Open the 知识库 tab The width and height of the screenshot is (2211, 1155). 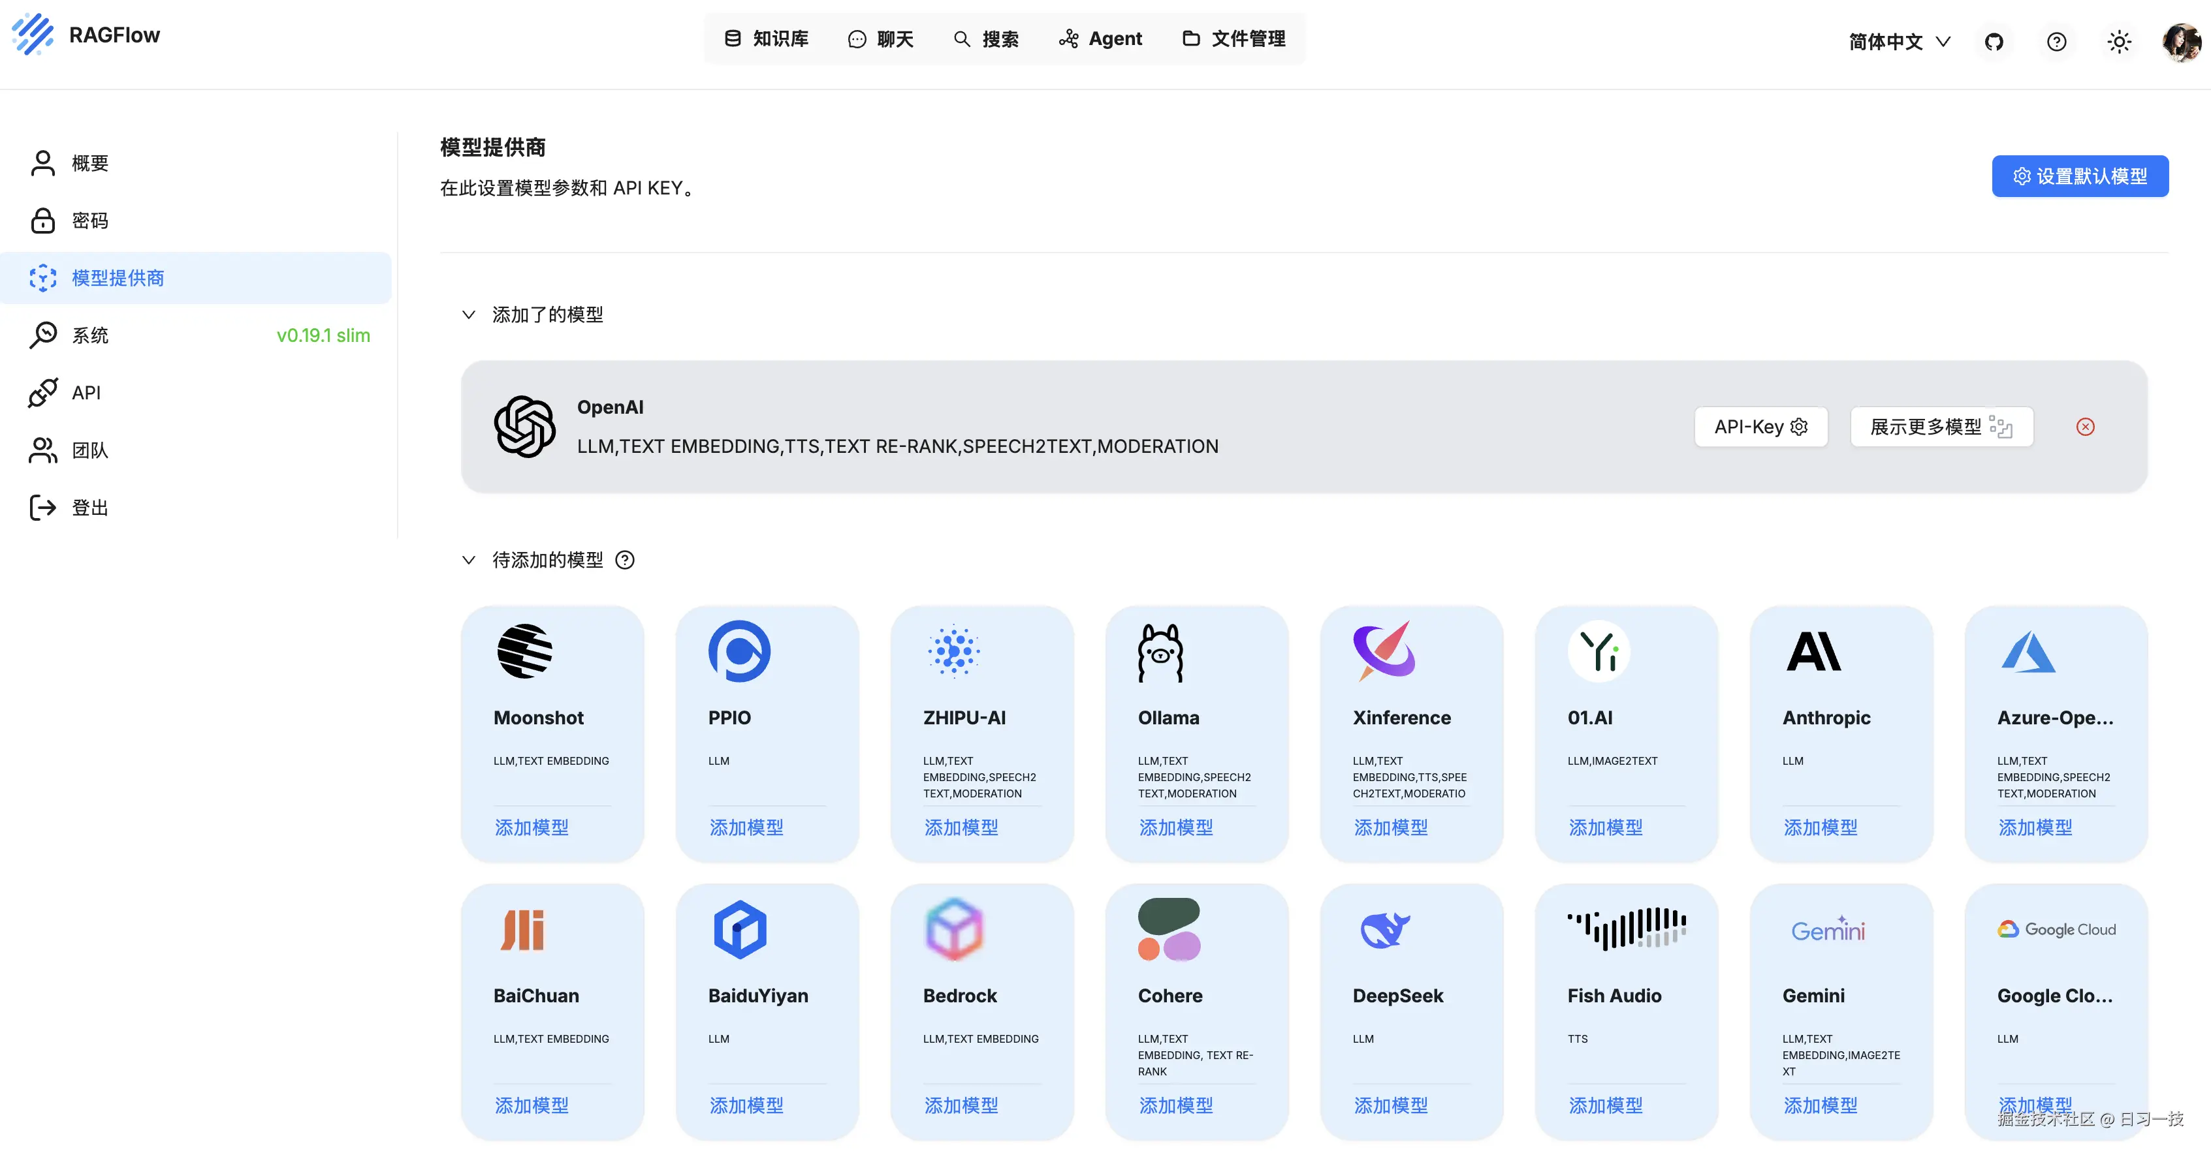[x=767, y=38]
